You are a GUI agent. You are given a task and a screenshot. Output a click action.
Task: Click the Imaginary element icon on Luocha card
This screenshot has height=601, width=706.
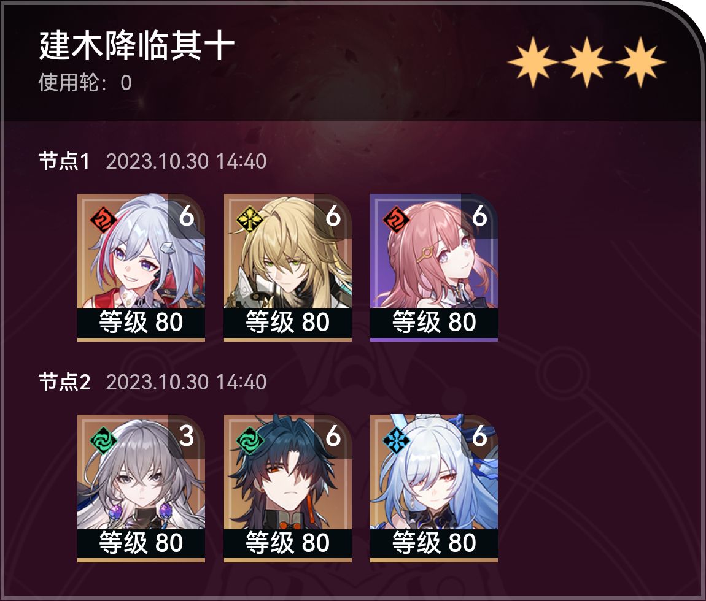tap(249, 220)
